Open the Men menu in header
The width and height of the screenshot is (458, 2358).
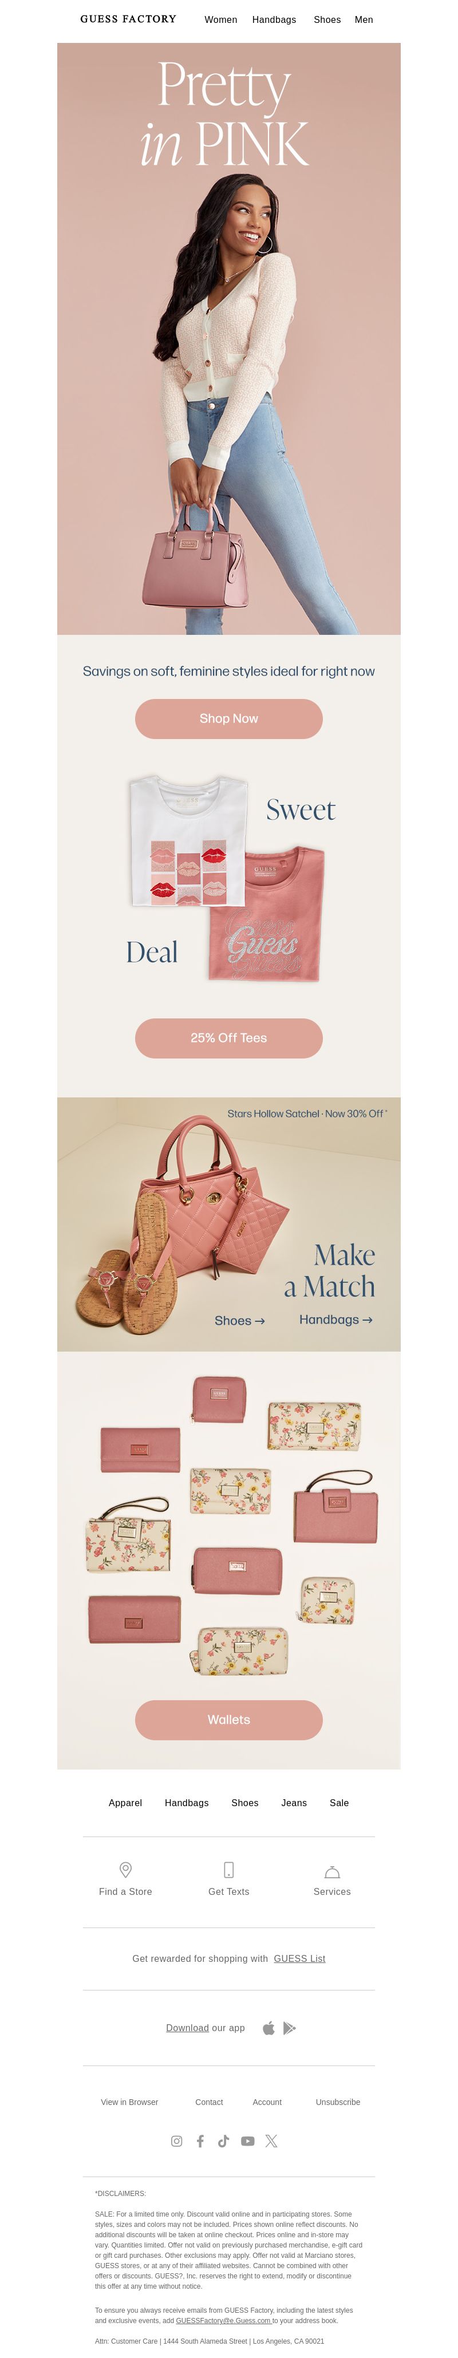(364, 19)
